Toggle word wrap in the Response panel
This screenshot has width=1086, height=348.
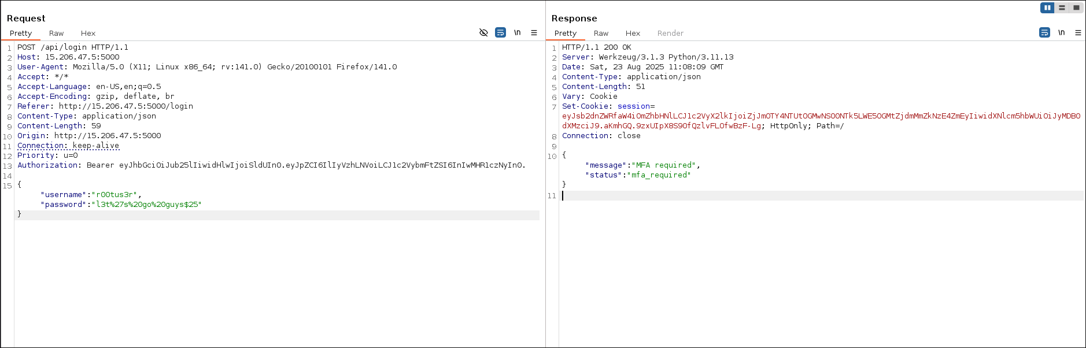point(1044,32)
